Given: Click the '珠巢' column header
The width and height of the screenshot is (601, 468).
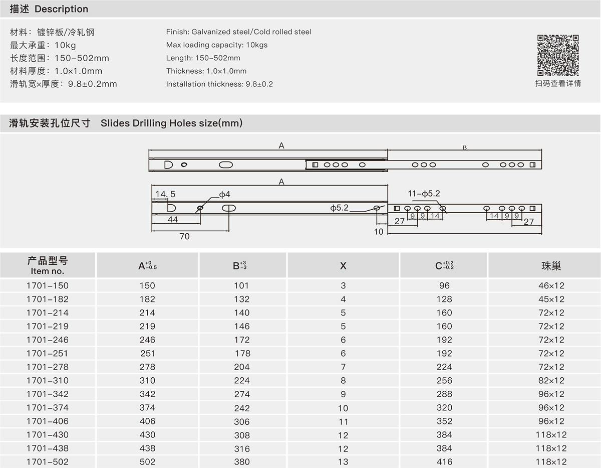Looking at the screenshot, I should tap(551, 266).
